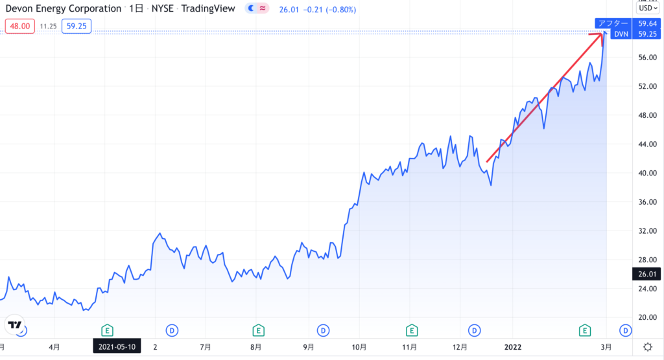The width and height of the screenshot is (664, 360).
Task: Click the TradingView text in the title
Action: (208, 8)
